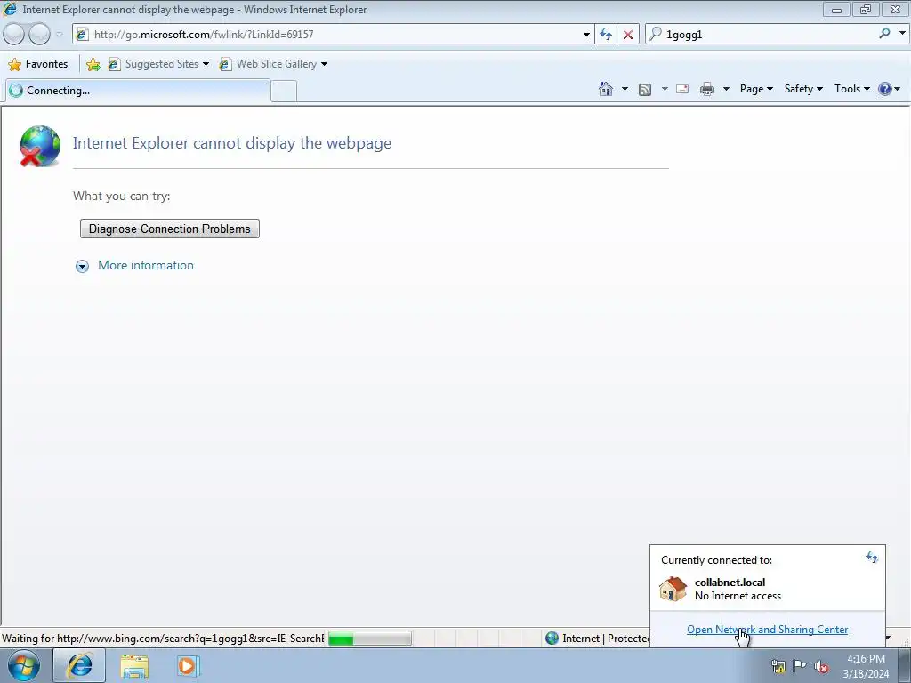The width and height of the screenshot is (911, 683).
Task: Select the Connecting... tab
Action: coord(137,91)
